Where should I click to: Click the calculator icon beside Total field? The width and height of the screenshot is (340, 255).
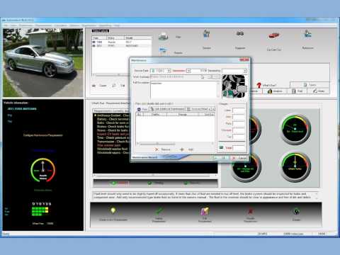[221, 147]
